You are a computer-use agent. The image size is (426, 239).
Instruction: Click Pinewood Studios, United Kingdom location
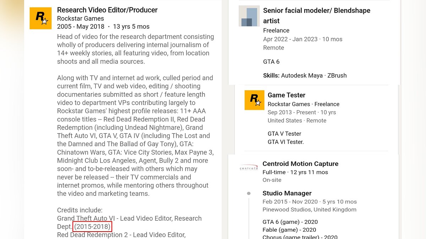(309, 210)
